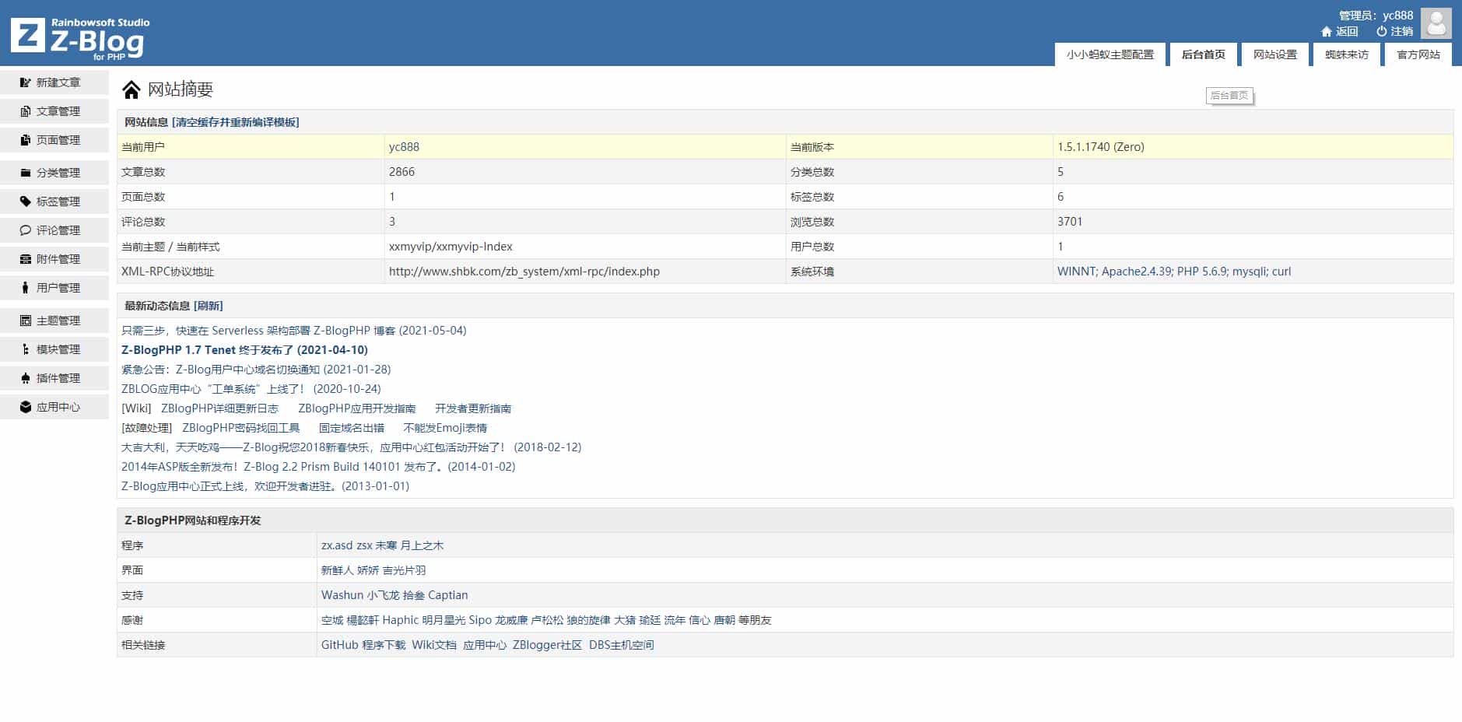
Task: Select 应用中心 in the sidebar
Action: coord(54,407)
